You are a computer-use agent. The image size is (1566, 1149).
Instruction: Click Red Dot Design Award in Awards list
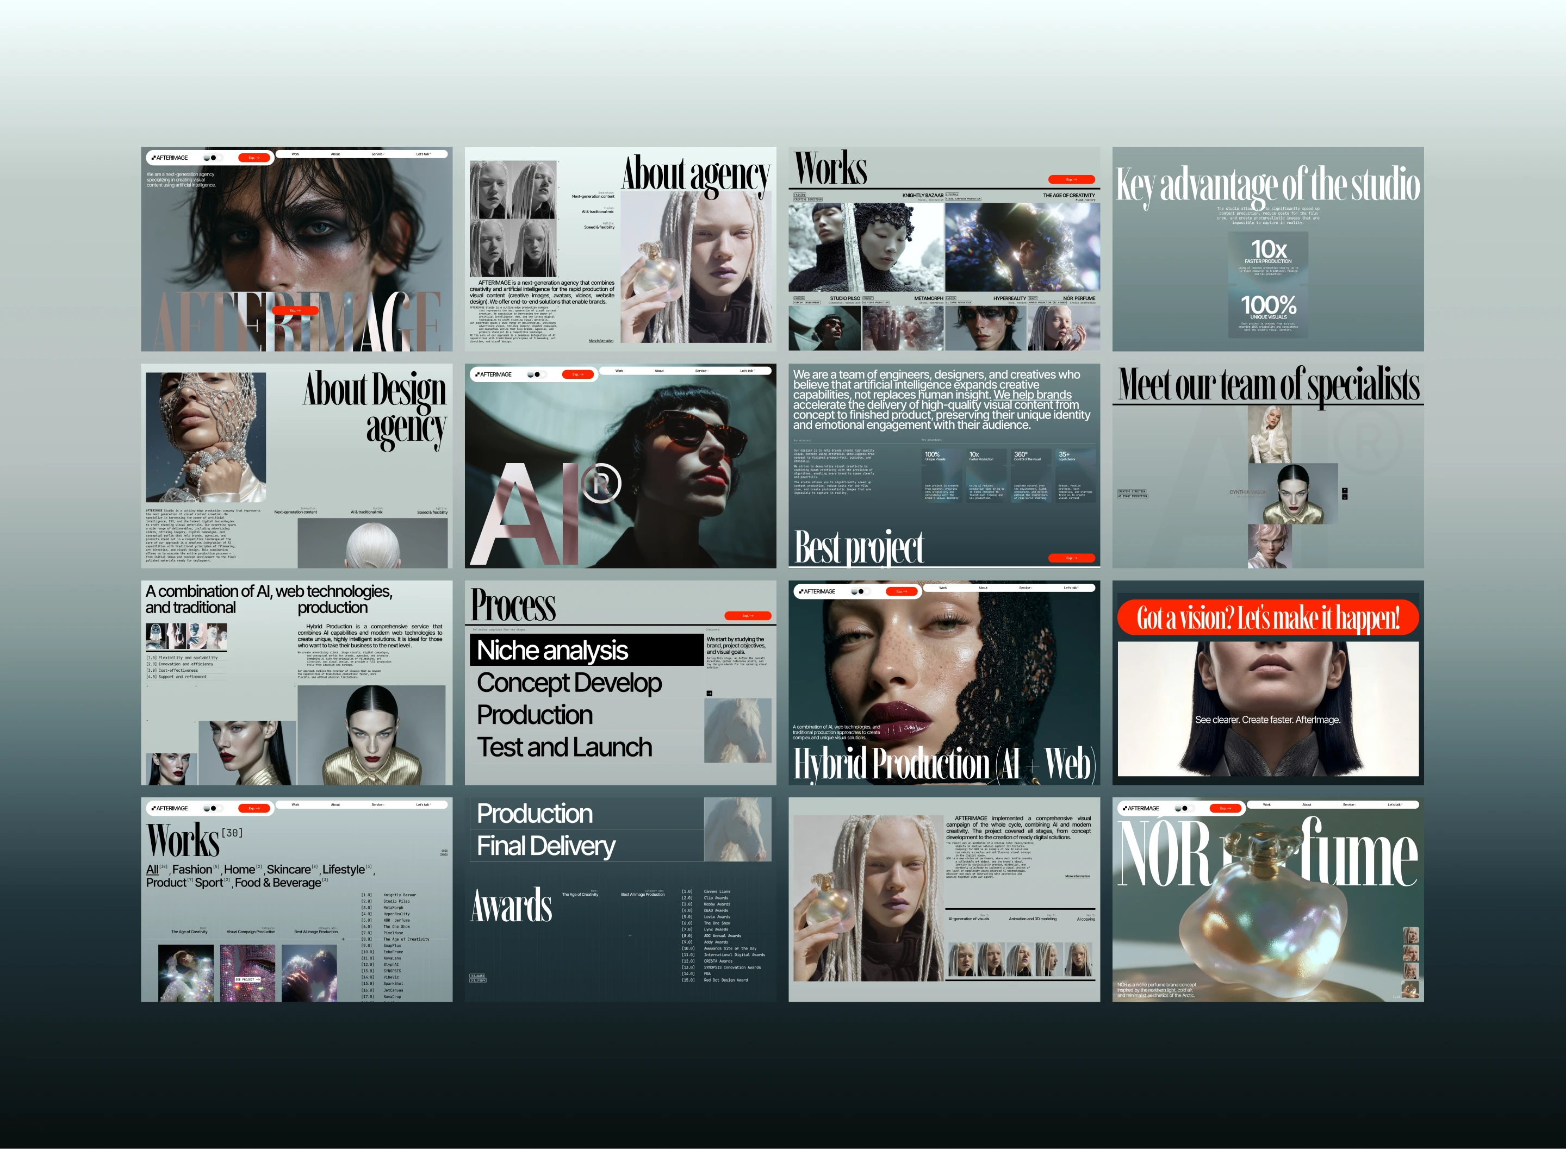tap(725, 980)
